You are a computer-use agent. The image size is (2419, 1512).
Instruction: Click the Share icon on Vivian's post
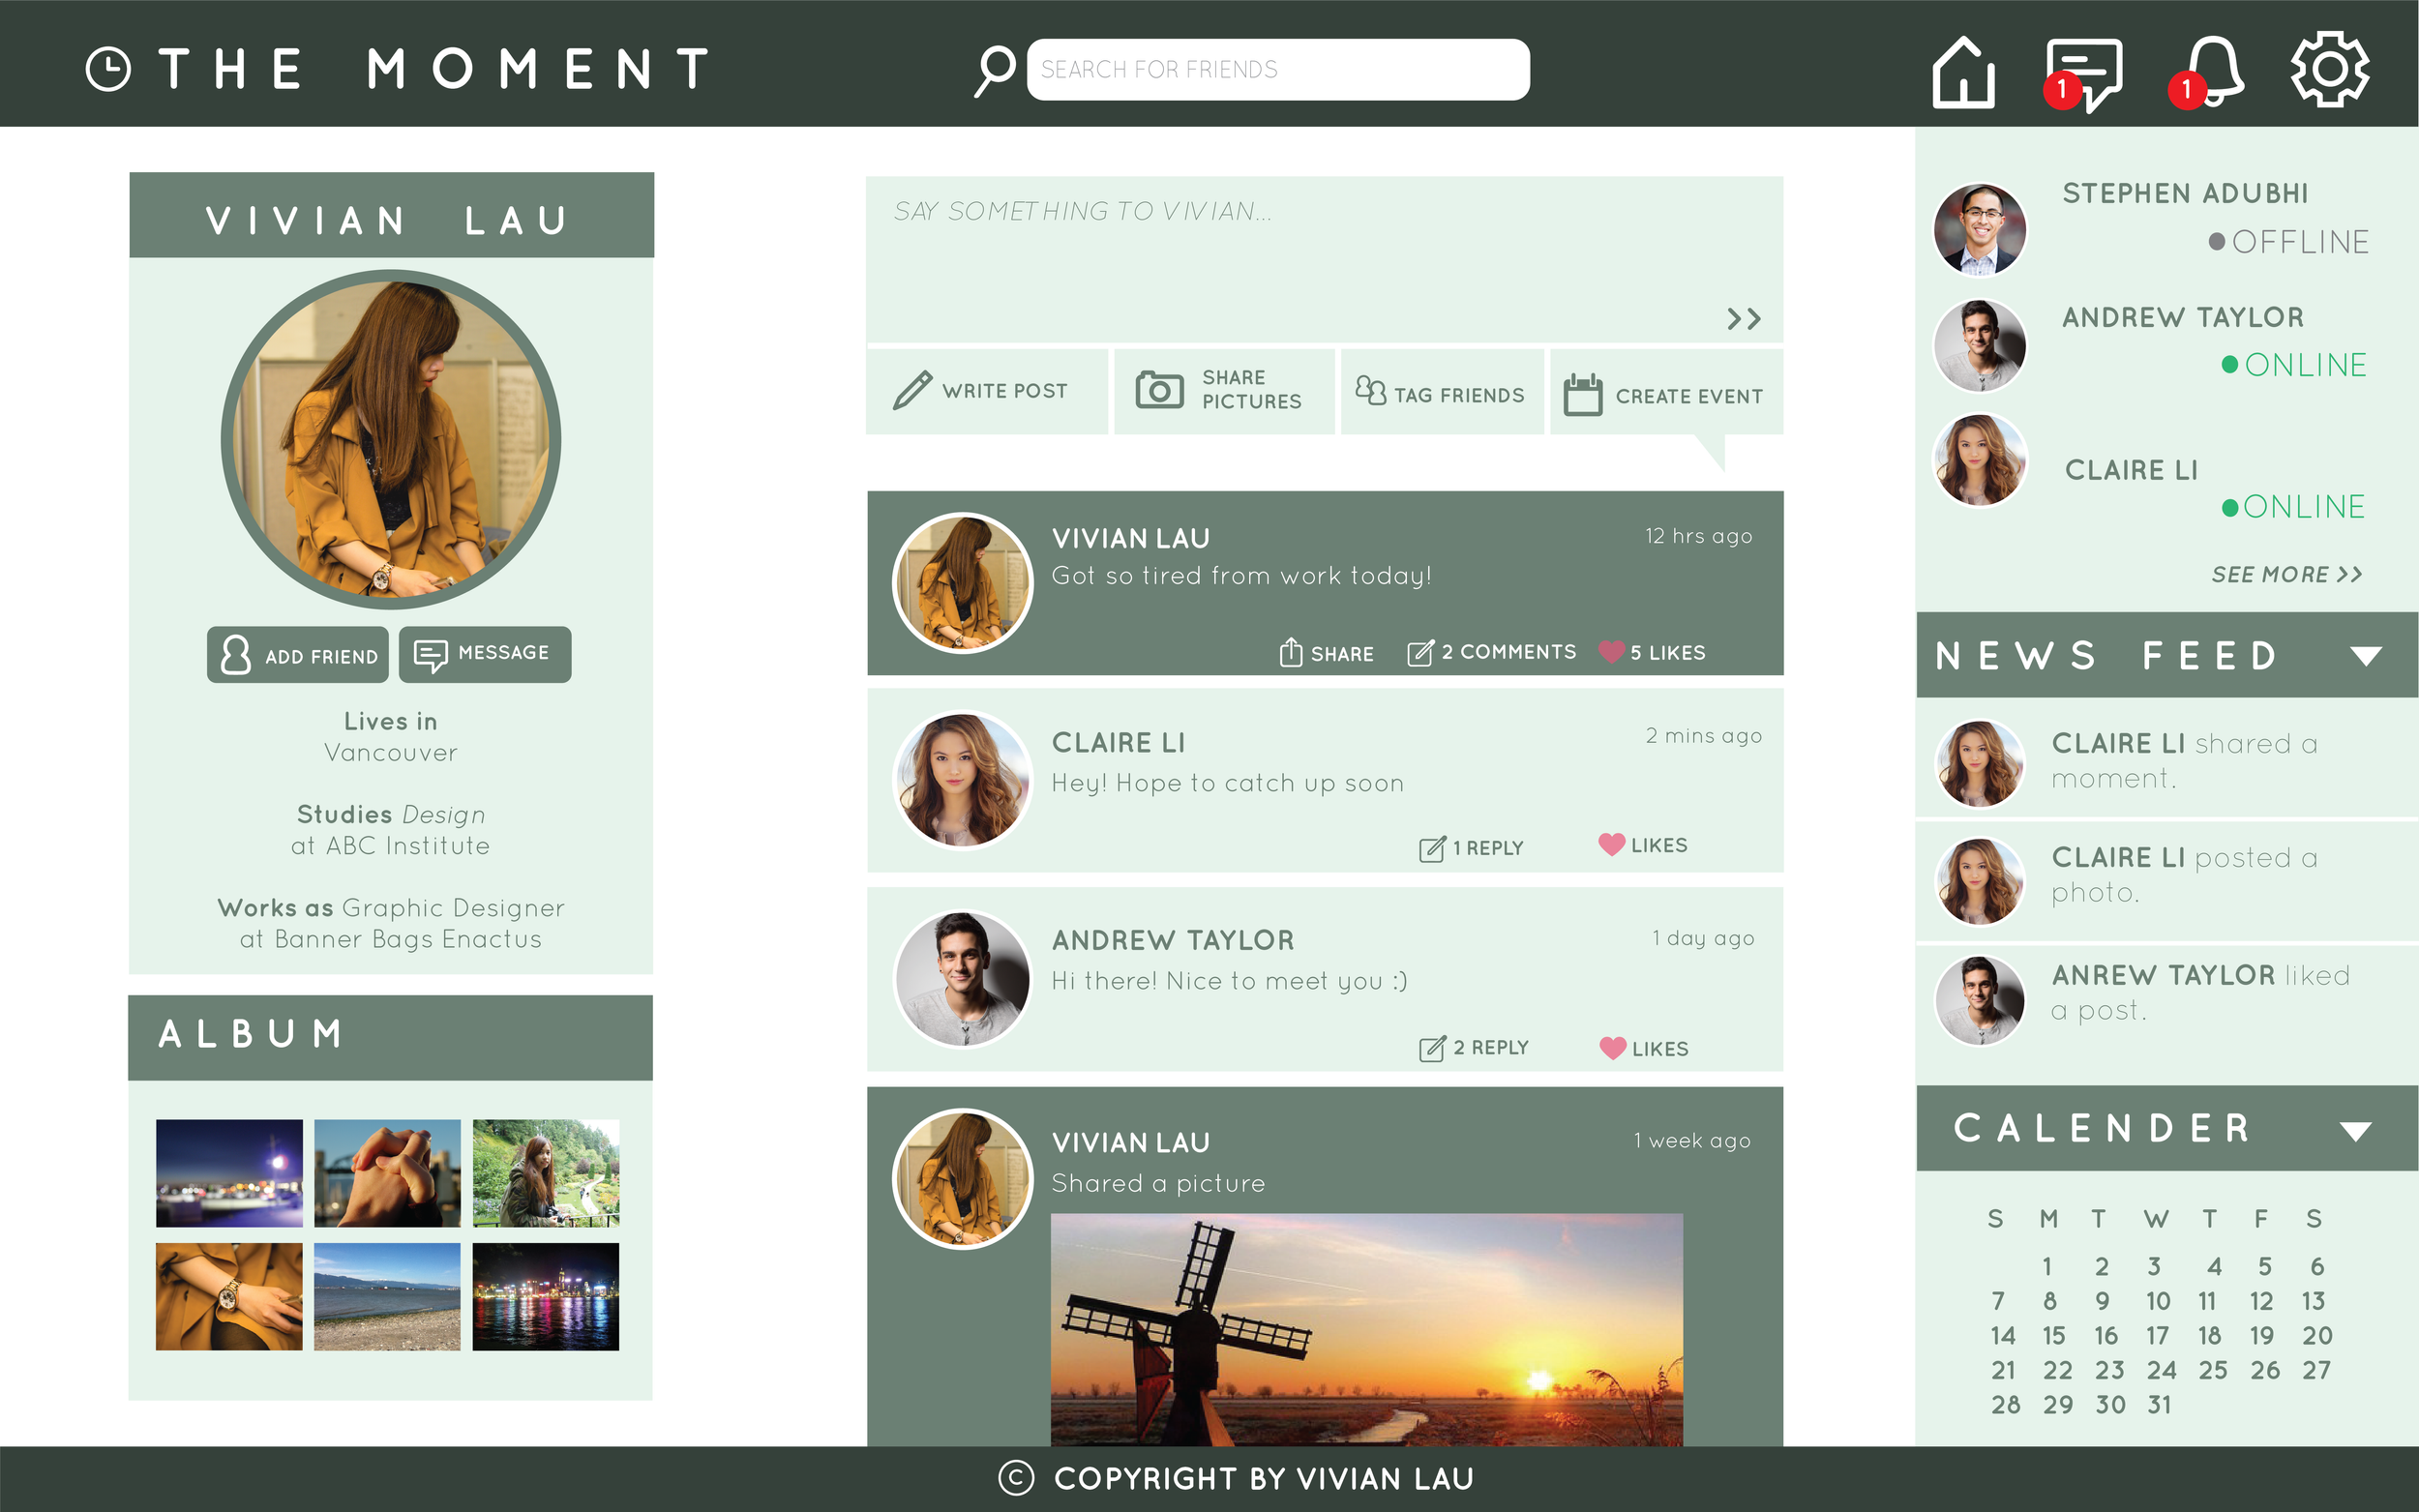tap(1291, 652)
